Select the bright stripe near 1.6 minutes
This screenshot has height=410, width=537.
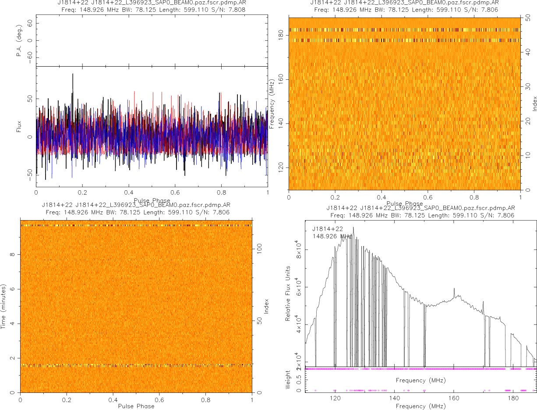tap(136, 365)
